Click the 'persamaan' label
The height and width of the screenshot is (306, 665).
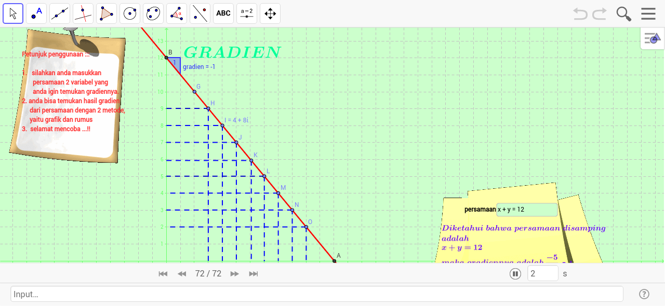point(480,210)
